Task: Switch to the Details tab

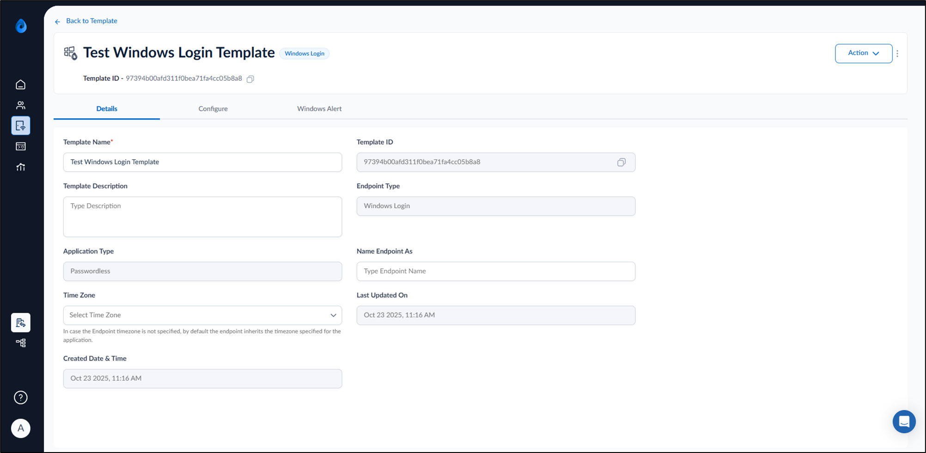Action: 107,109
